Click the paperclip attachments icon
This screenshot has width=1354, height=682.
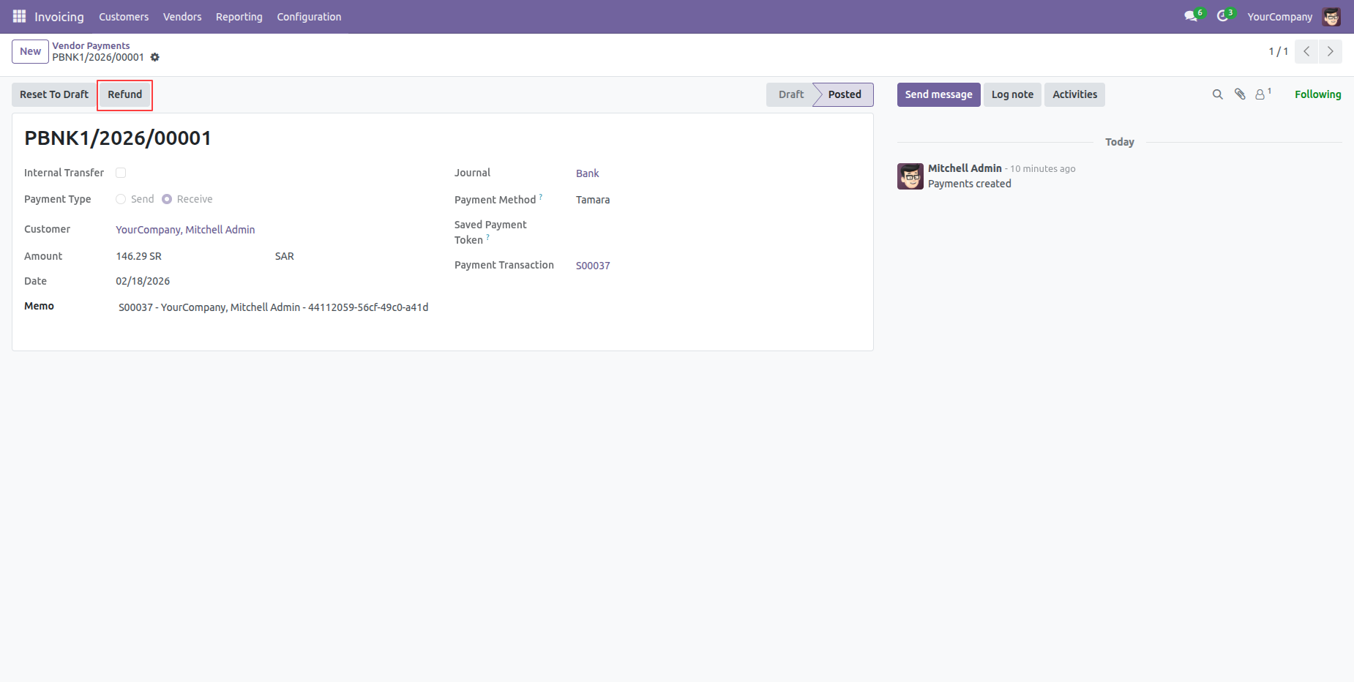[1240, 94]
